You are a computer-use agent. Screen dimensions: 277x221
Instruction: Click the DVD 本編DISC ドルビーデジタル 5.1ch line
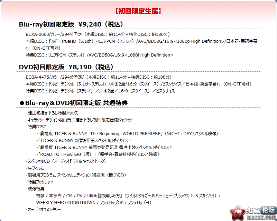pos(138,84)
